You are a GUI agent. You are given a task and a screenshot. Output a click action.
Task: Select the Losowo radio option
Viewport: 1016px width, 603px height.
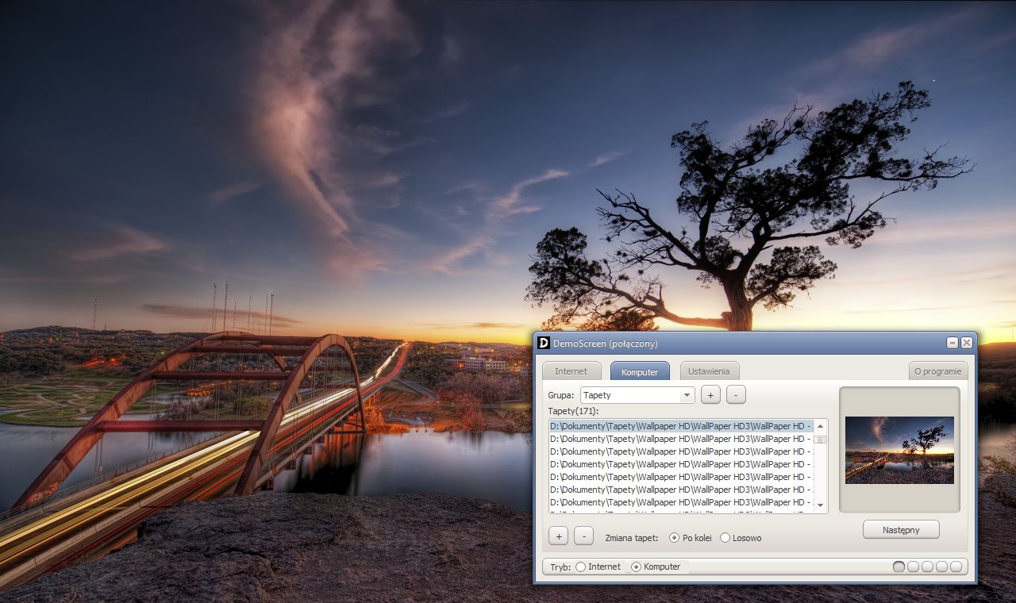pyautogui.click(x=725, y=538)
